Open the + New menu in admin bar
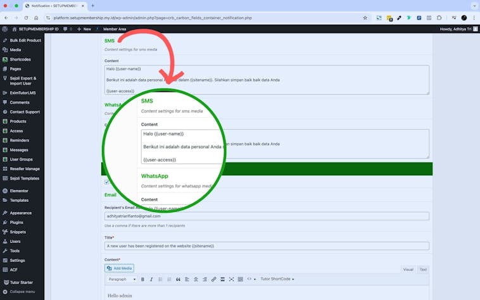Viewport: 480px width, 300px height. click(84, 29)
